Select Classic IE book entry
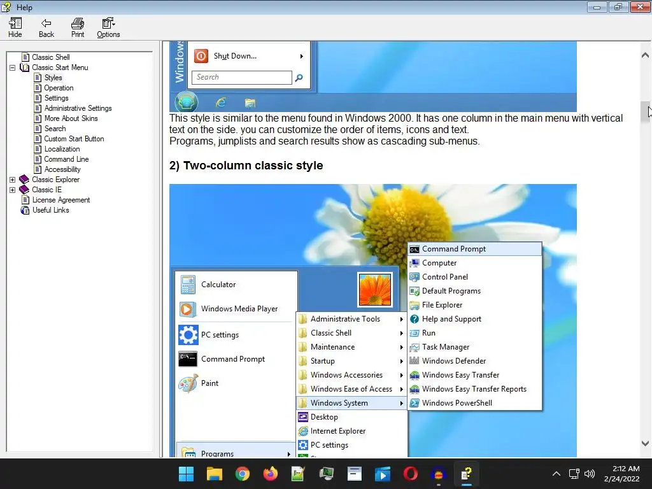Viewport: 652px width, 489px height. 46,190
